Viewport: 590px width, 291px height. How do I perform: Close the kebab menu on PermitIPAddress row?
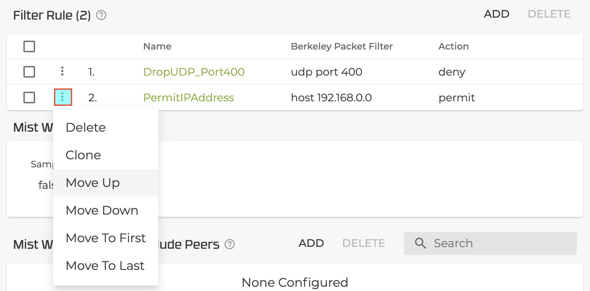(x=63, y=97)
